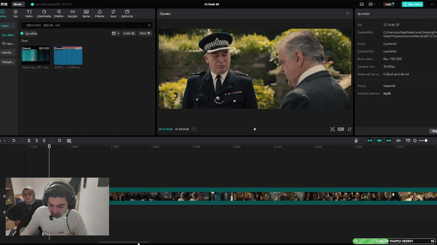Open the Ses audio tab

[15, 14]
